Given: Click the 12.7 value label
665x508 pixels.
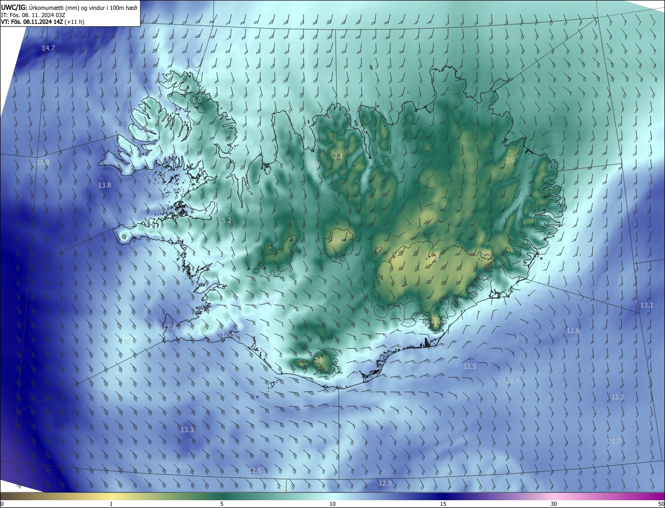Looking at the screenshot, I should pos(169,327).
